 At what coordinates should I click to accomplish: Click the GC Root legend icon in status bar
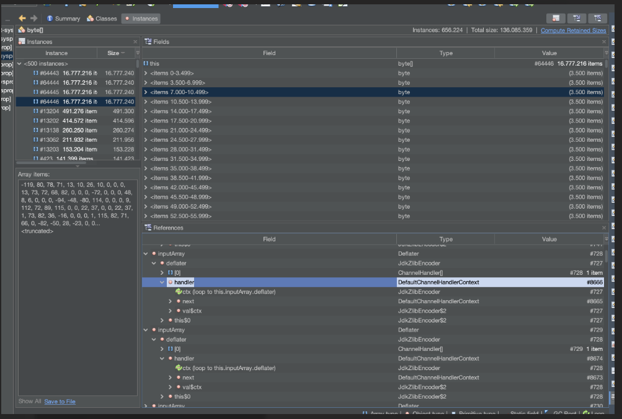click(545, 413)
